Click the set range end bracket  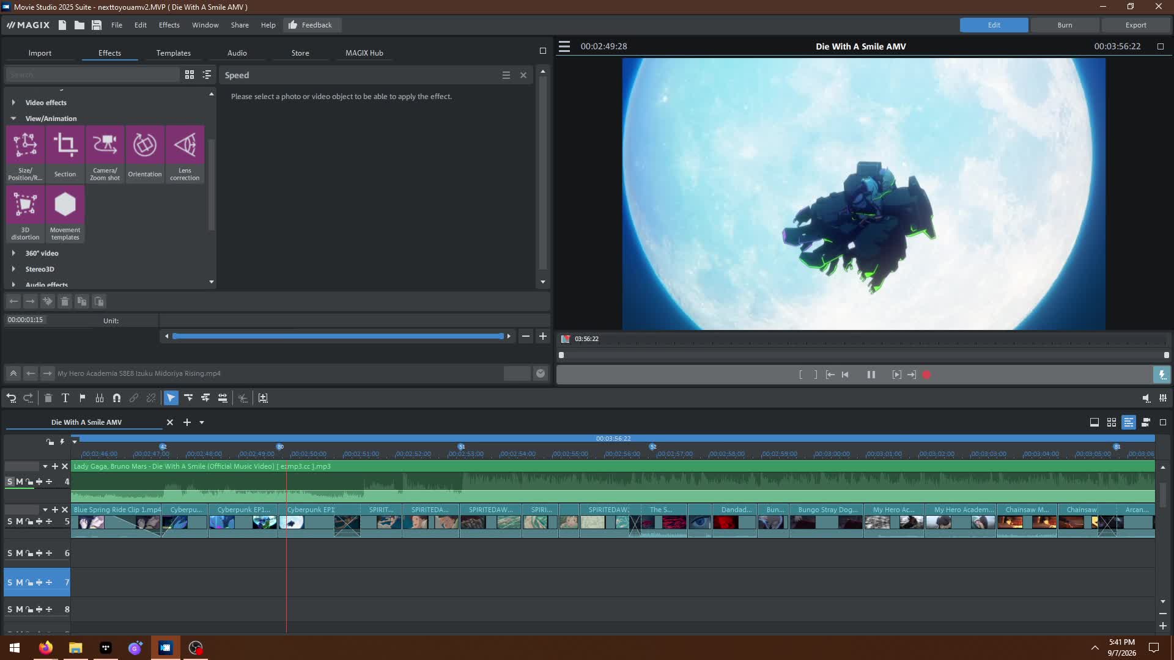816,375
